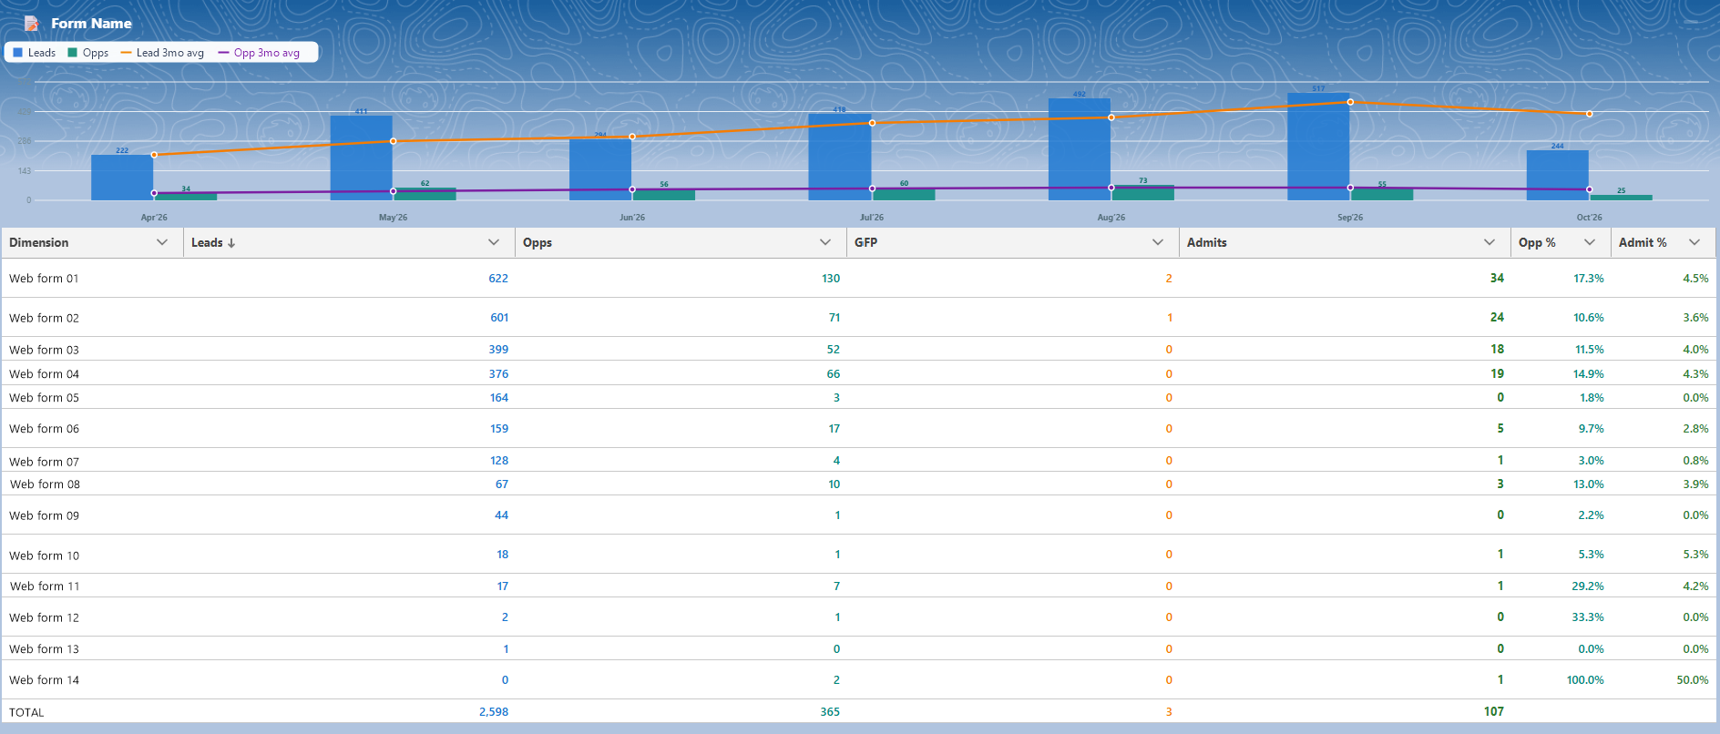Click the 601 leads value for Web form 02
The height and width of the screenshot is (734, 1720).
(499, 318)
